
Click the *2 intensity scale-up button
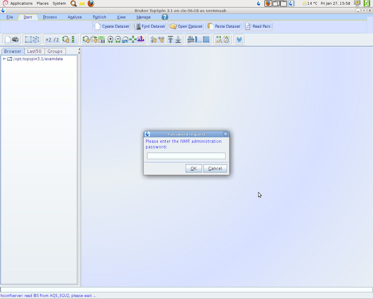(48, 40)
